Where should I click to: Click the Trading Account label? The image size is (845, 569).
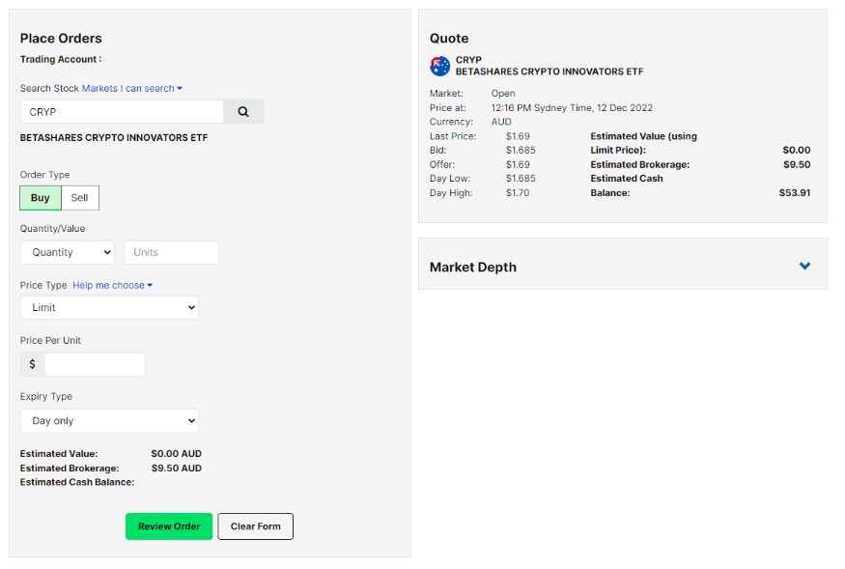61,59
